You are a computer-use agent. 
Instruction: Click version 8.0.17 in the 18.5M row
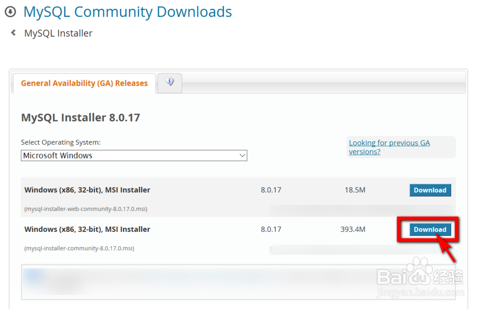pos(271,190)
